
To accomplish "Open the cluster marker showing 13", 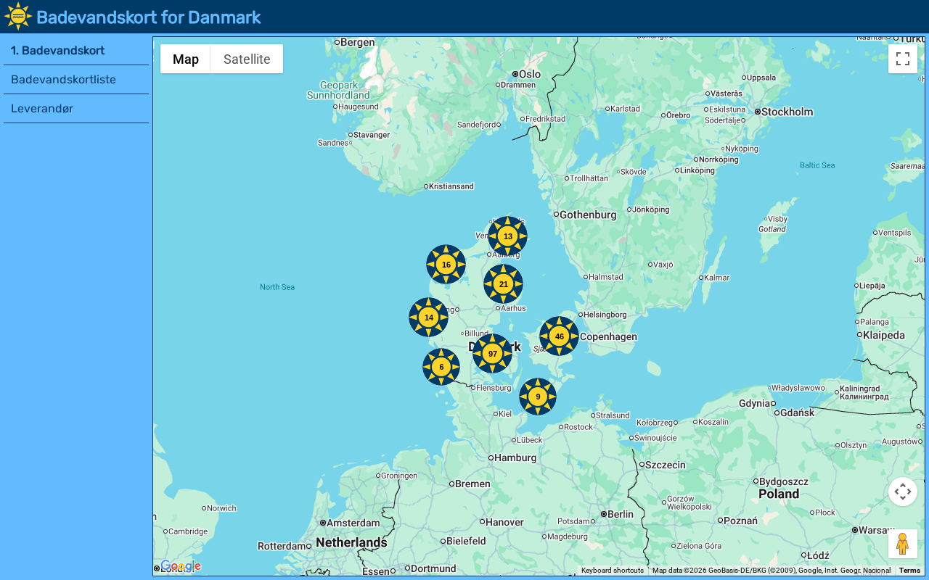I will point(507,236).
